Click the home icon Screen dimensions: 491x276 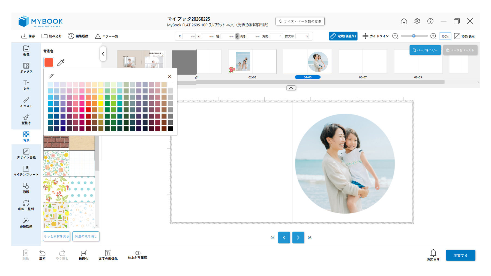point(404,21)
